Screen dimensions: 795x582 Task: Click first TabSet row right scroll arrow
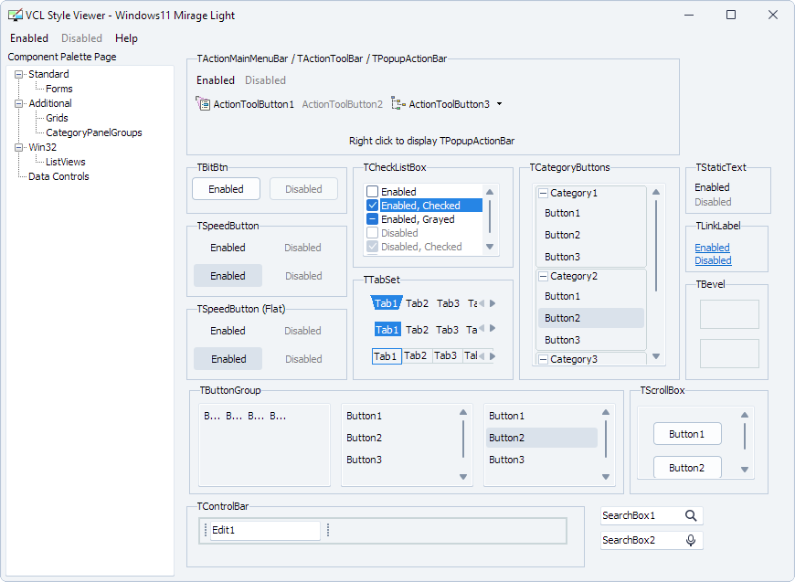point(493,303)
